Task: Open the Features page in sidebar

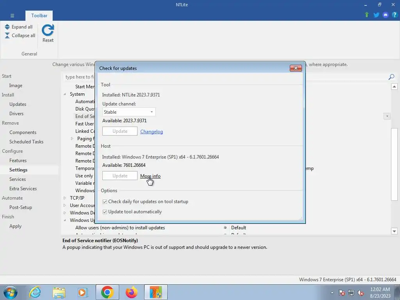Action: tap(18, 161)
